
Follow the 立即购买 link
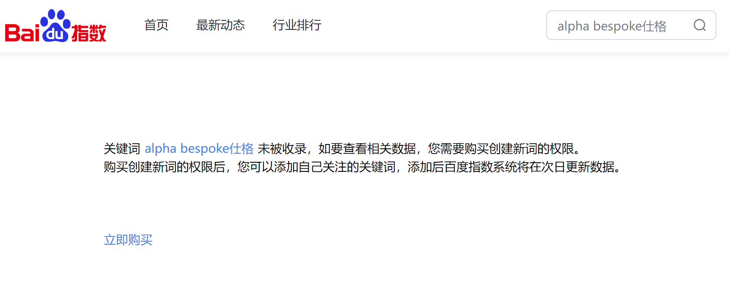click(128, 240)
